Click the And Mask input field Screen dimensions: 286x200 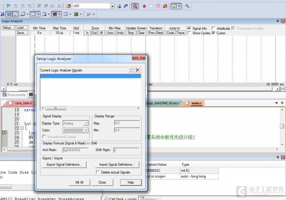(x=75, y=150)
